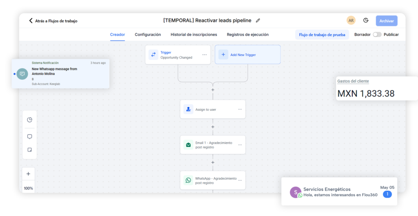Viewport: 418px width, 216px height.
Task: Open three-dot menu on Assign to user
Action: tap(240, 109)
